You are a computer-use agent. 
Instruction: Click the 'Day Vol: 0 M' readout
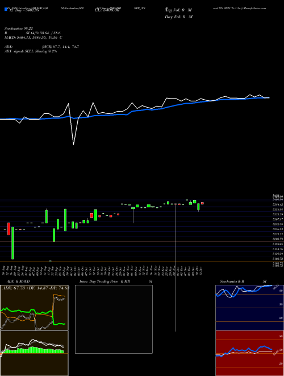[x=178, y=17]
